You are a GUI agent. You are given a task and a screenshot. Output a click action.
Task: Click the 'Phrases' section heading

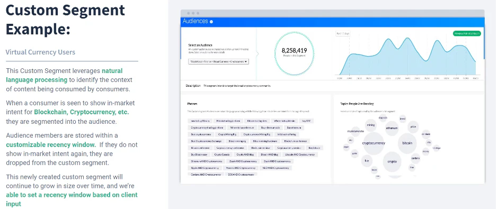pyautogui.click(x=192, y=104)
